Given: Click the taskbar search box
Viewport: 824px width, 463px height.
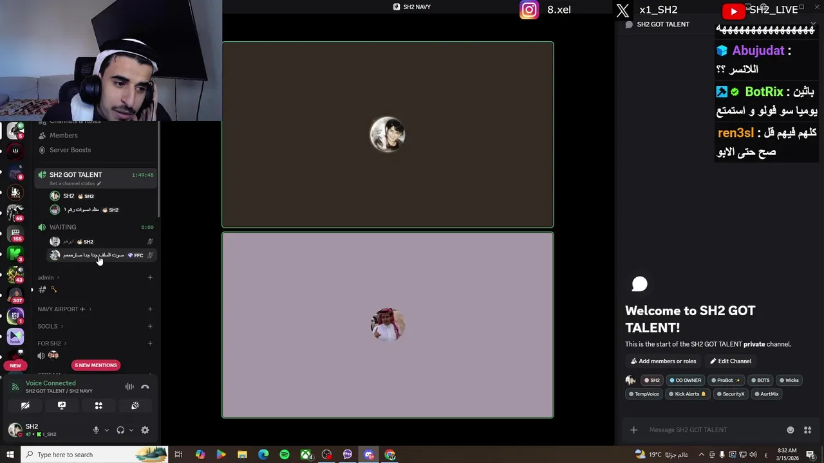Looking at the screenshot, I should click(x=95, y=455).
